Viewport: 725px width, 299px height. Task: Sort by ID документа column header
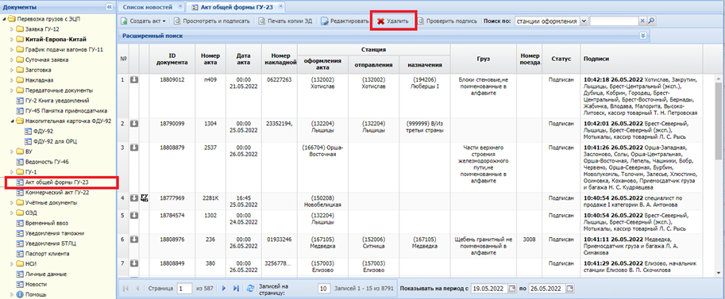click(x=172, y=58)
